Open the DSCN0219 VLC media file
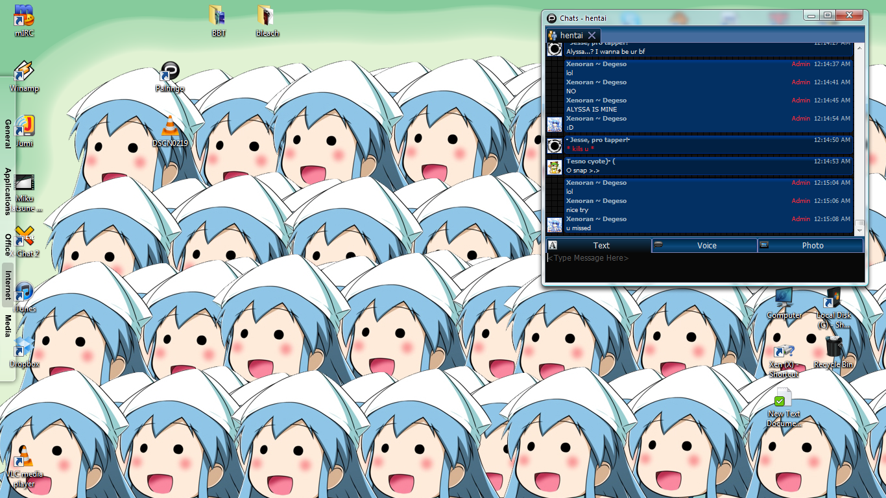886x498 pixels. point(169,127)
